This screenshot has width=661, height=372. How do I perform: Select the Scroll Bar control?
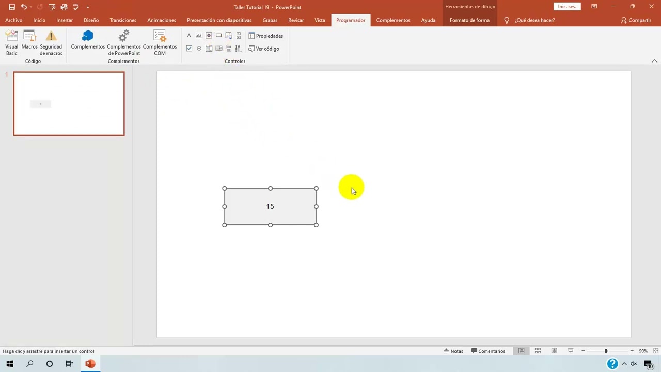click(x=238, y=36)
